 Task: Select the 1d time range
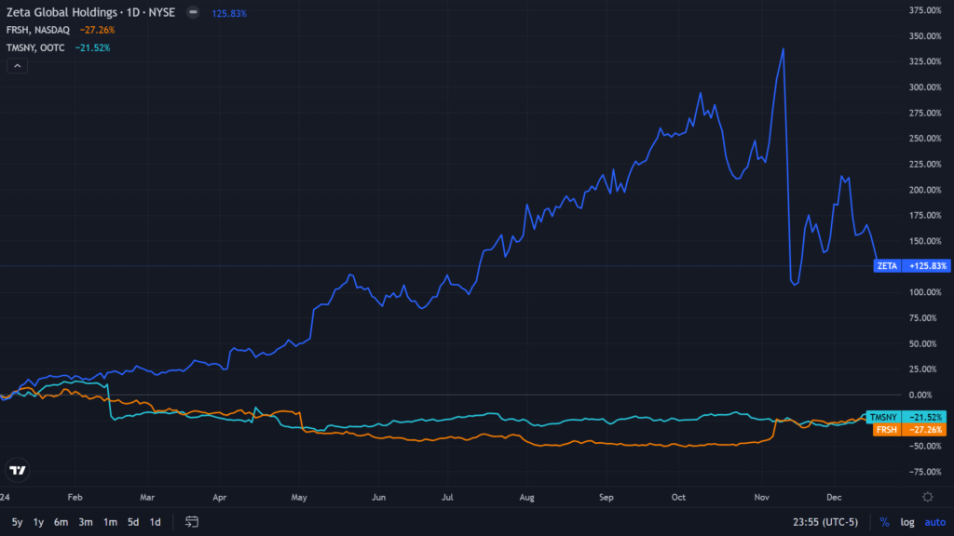tap(156, 522)
